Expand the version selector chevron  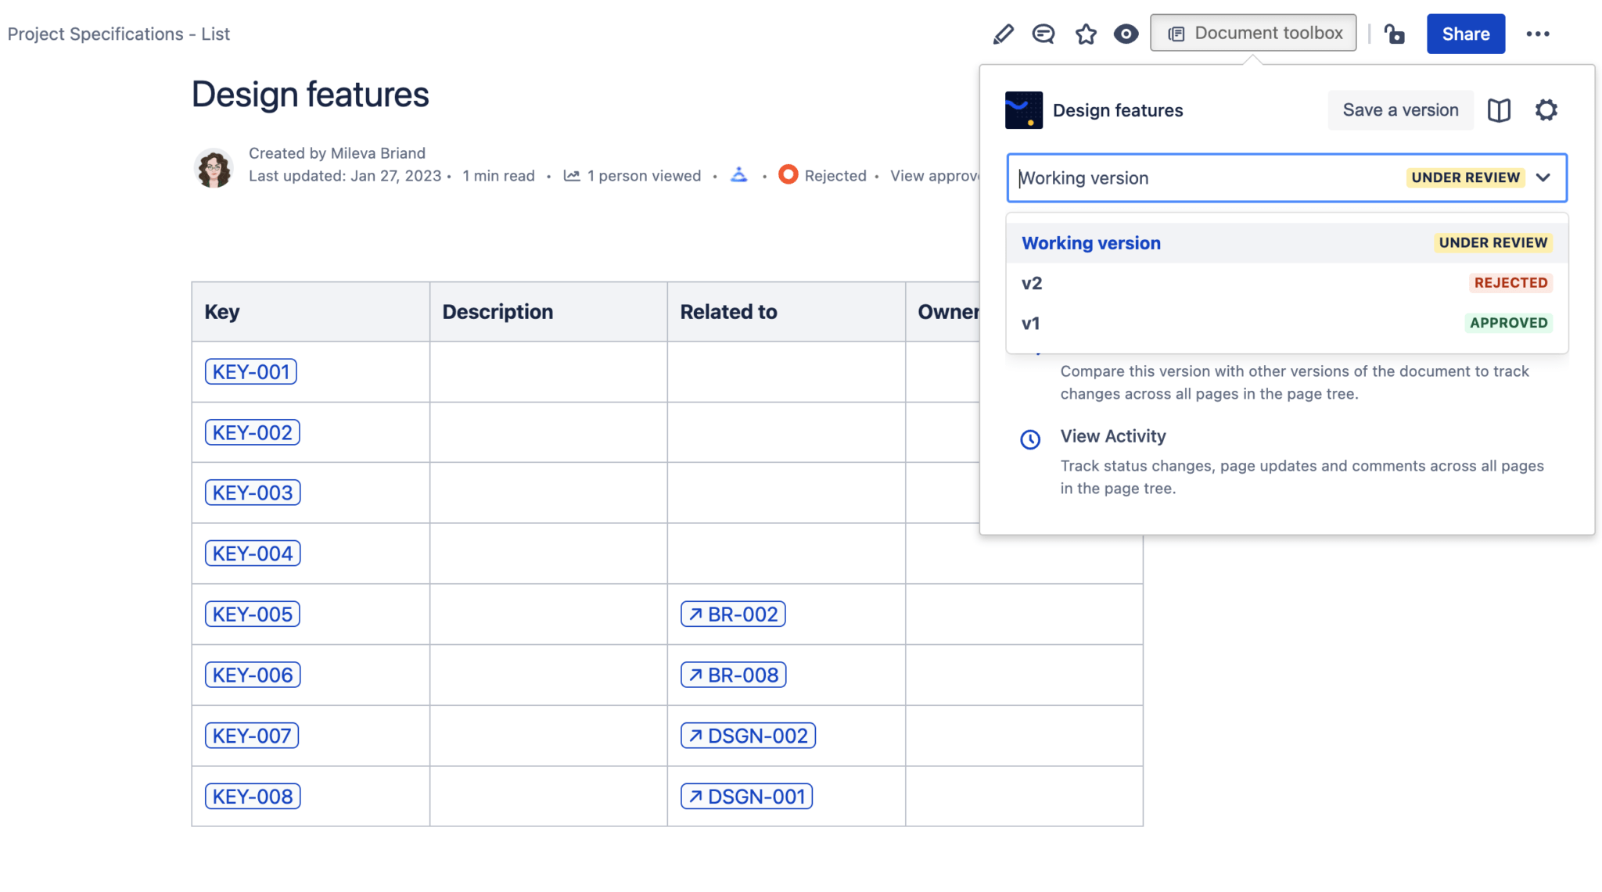(x=1543, y=178)
